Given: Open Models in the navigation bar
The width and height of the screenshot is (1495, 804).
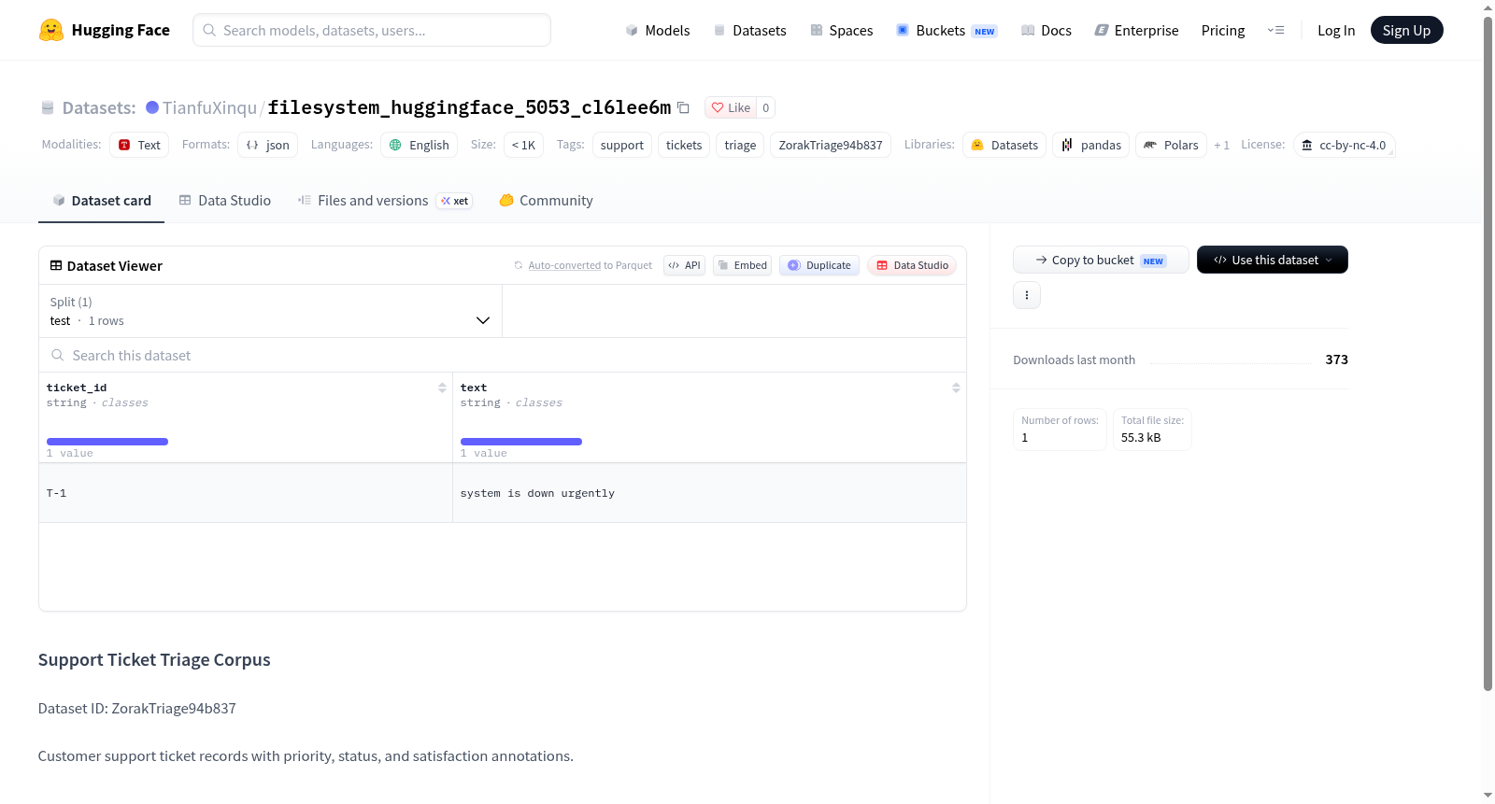Looking at the screenshot, I should [x=658, y=30].
